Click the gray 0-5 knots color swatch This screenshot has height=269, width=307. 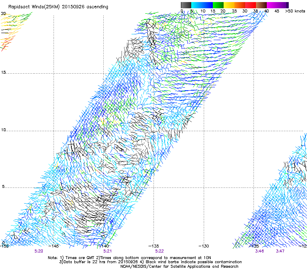(186, 5)
